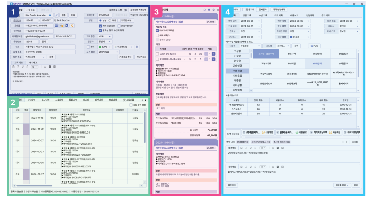
Task: Open the VVIP customer grade dropdown
Action: 104,36
